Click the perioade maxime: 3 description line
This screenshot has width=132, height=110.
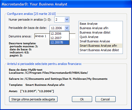click(24, 46)
